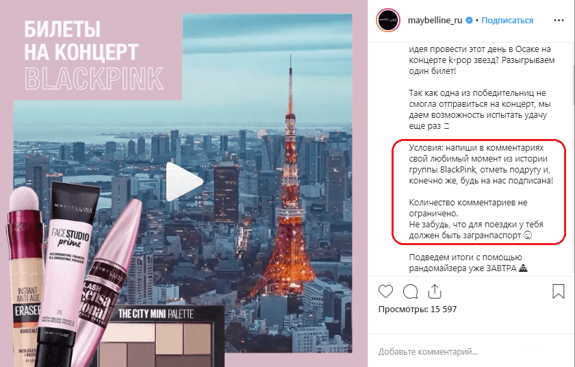Image resolution: width=575 pixels, height=367 pixels.
Task: Open the maybelline_ru profile avatar
Action: coord(388,21)
